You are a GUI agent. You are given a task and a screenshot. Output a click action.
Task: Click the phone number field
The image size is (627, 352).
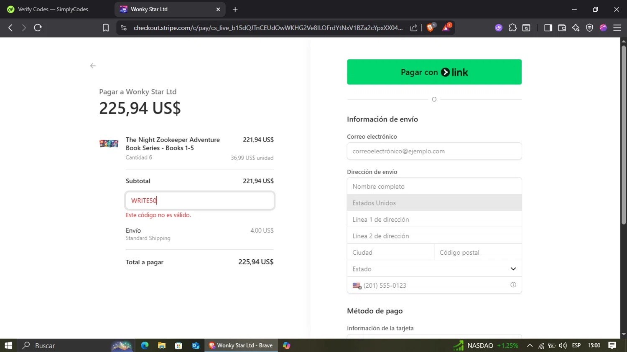pos(434,285)
